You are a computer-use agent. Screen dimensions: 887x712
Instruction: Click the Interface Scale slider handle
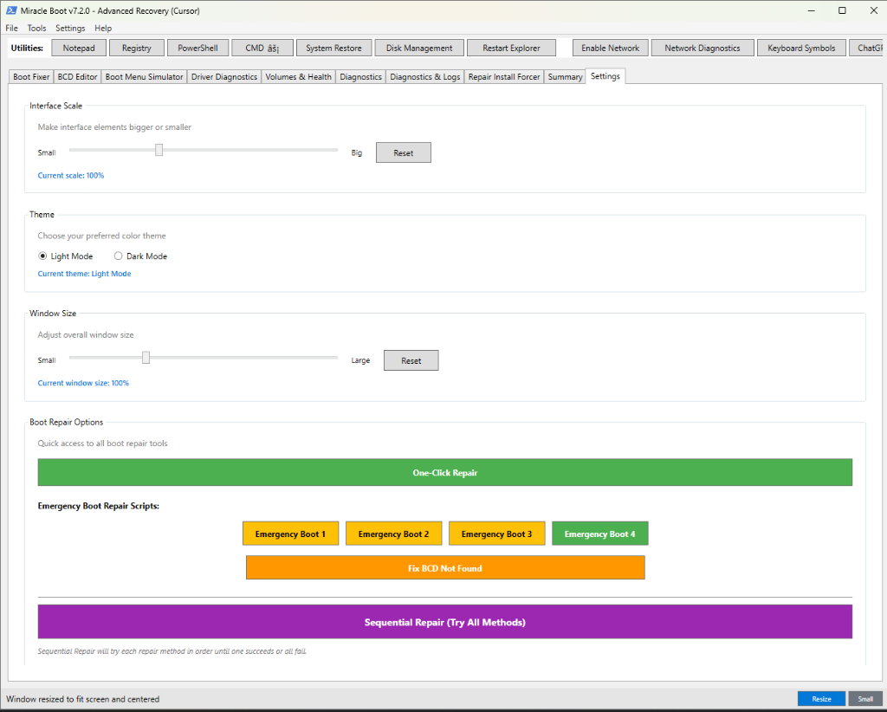click(x=159, y=150)
